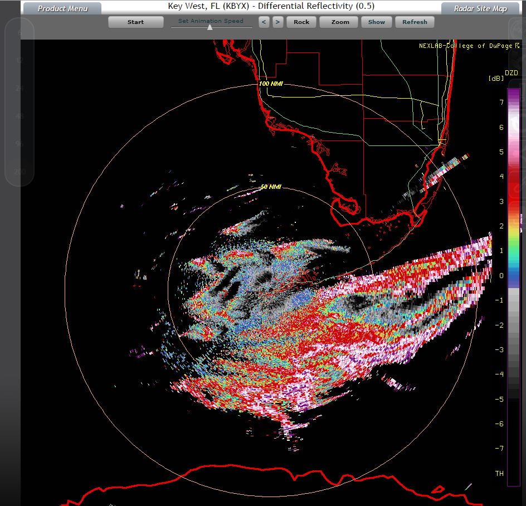Advance one frame with > button

pos(277,22)
